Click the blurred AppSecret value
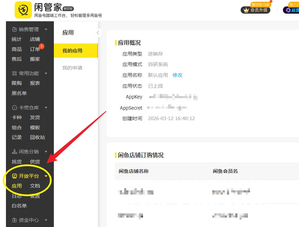This screenshot has height=227, width=299. (167, 108)
